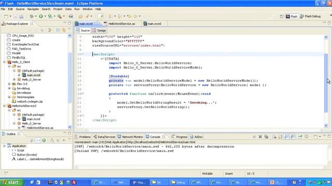
Task: Collapse the Application node in Outline
Action: click(x=4, y=146)
